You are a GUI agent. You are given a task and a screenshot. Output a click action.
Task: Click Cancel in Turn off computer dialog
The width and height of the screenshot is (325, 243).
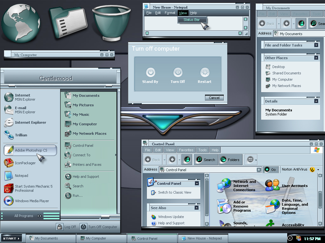(x=214, y=98)
